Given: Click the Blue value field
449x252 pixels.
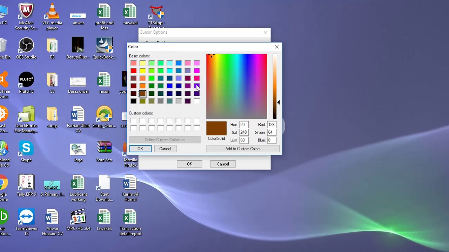Looking at the screenshot, I should point(272,140).
